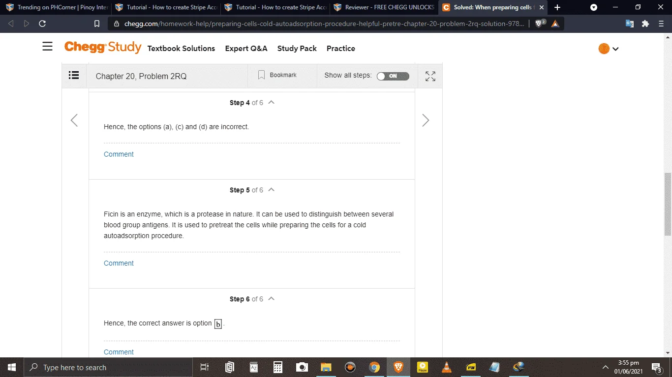Launch VLC media player from taskbar
Screen dimensions: 672x377
click(447, 367)
